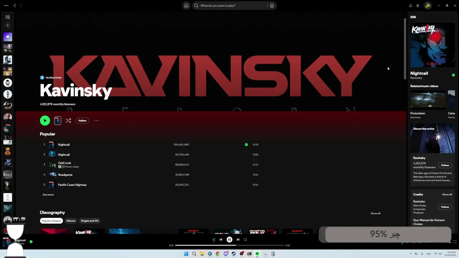Screen dimensions: 459x258
Task: Click the plus icon to create a playlist
Action: (x=8, y=25)
